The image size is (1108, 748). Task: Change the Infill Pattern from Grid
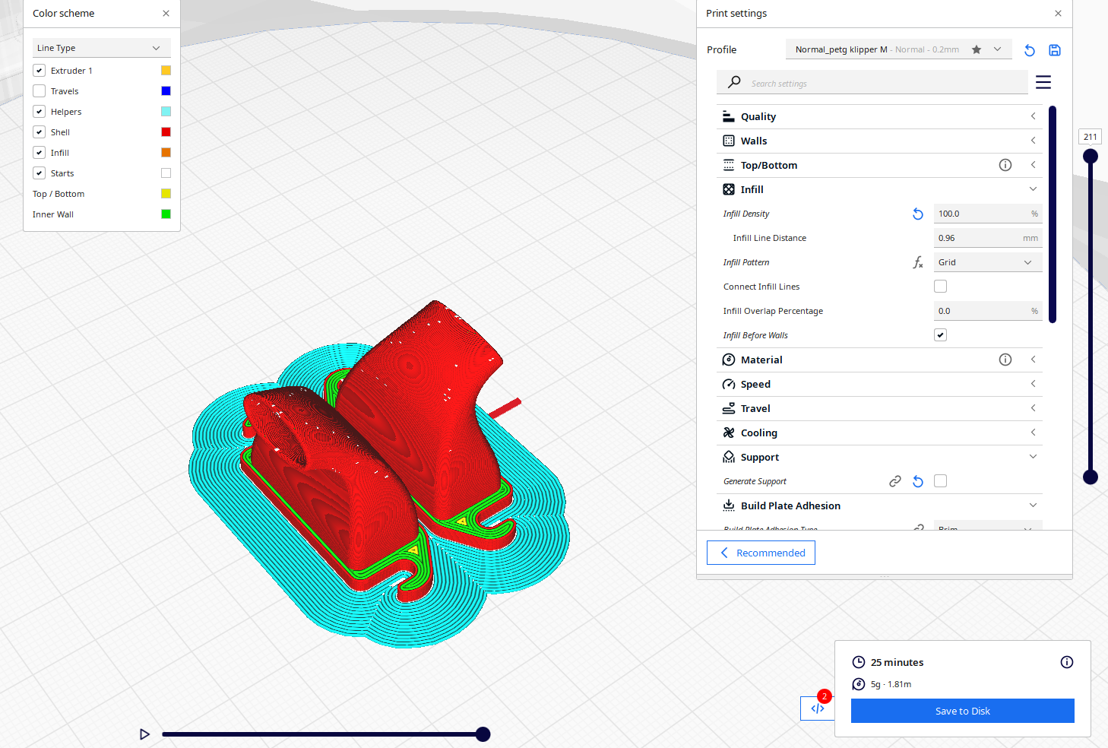pyautogui.click(x=987, y=261)
